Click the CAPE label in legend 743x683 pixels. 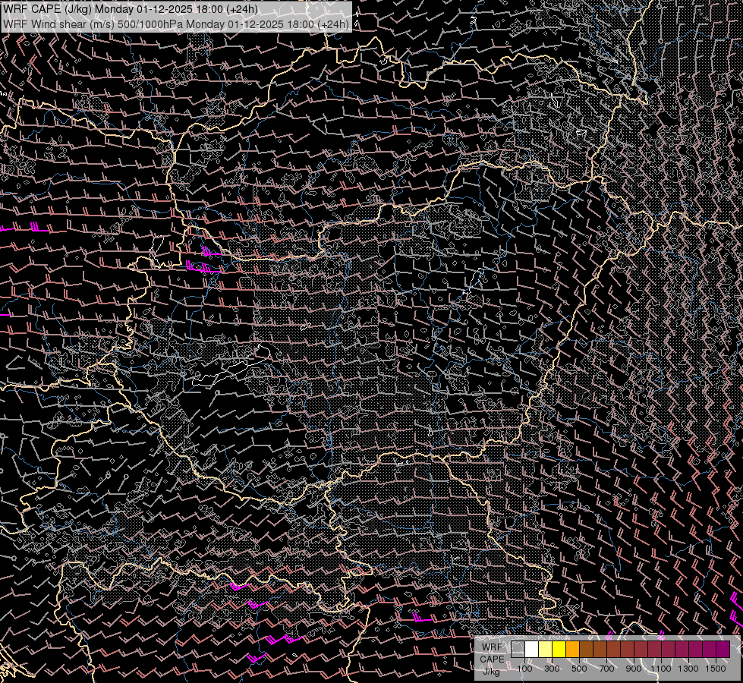[x=492, y=659]
